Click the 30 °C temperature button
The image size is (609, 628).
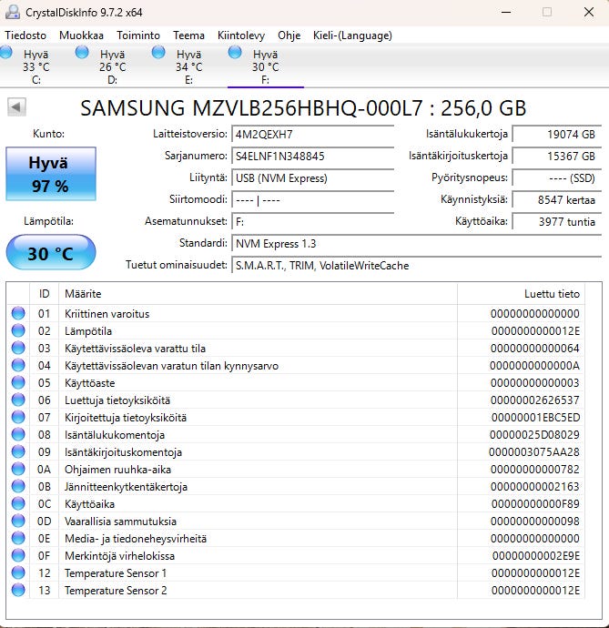[49, 253]
